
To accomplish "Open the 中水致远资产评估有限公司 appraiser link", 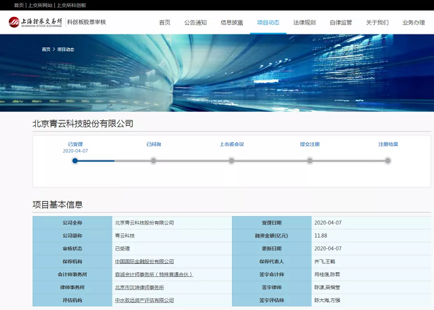I will [x=144, y=301].
